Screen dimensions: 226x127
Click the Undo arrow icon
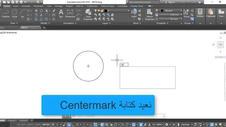click(x=25, y=2)
